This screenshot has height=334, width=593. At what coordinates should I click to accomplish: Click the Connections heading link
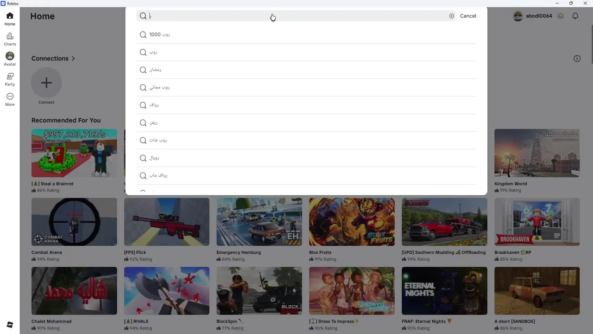coord(50,58)
